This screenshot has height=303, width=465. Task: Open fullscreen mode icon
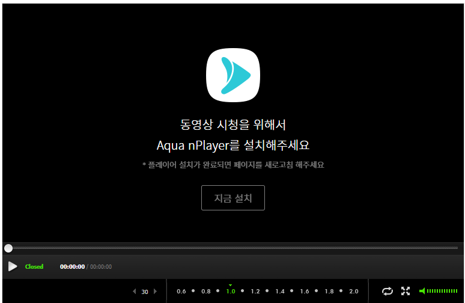pos(406,291)
